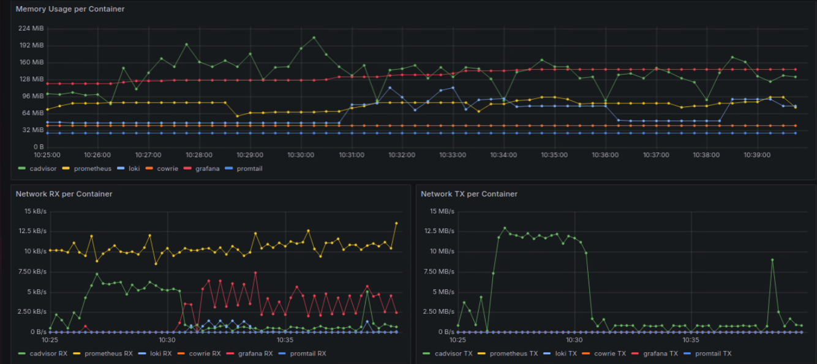Viewport: 817px width, 364px height.
Task: Click the 15 MB/s label in Network TX
Action: [442, 211]
